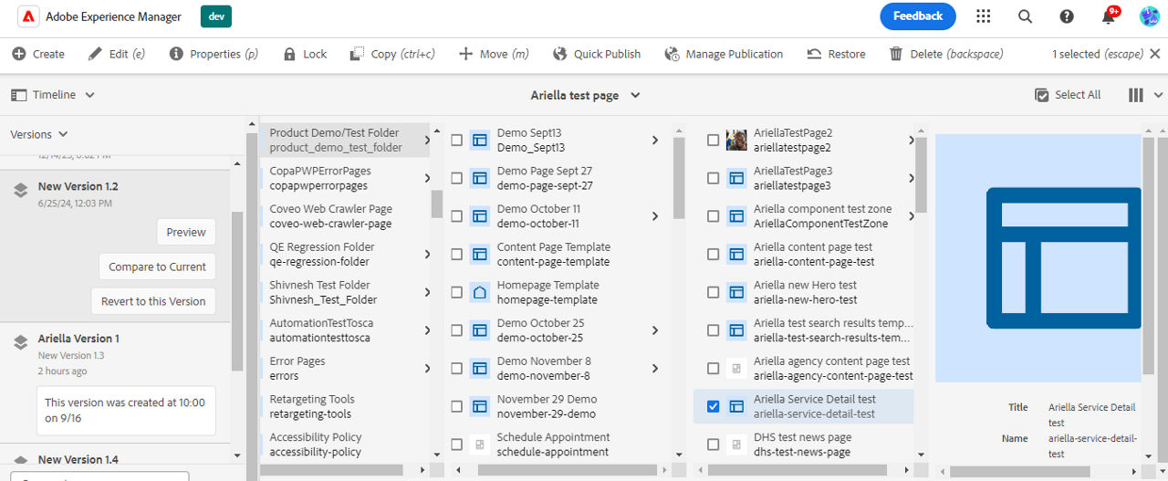
Task: Click Compare to Current
Action: (157, 267)
